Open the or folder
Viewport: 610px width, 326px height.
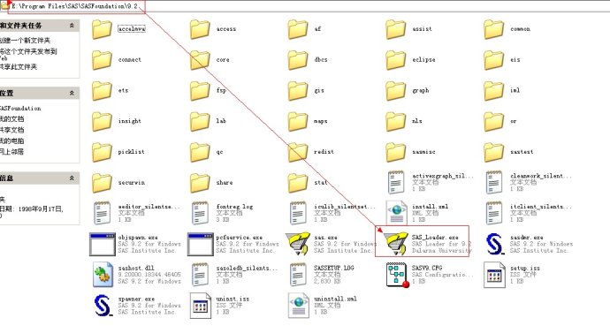[494, 121]
